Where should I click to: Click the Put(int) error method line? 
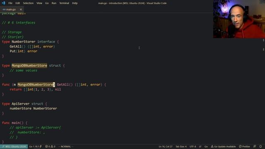[24, 51]
